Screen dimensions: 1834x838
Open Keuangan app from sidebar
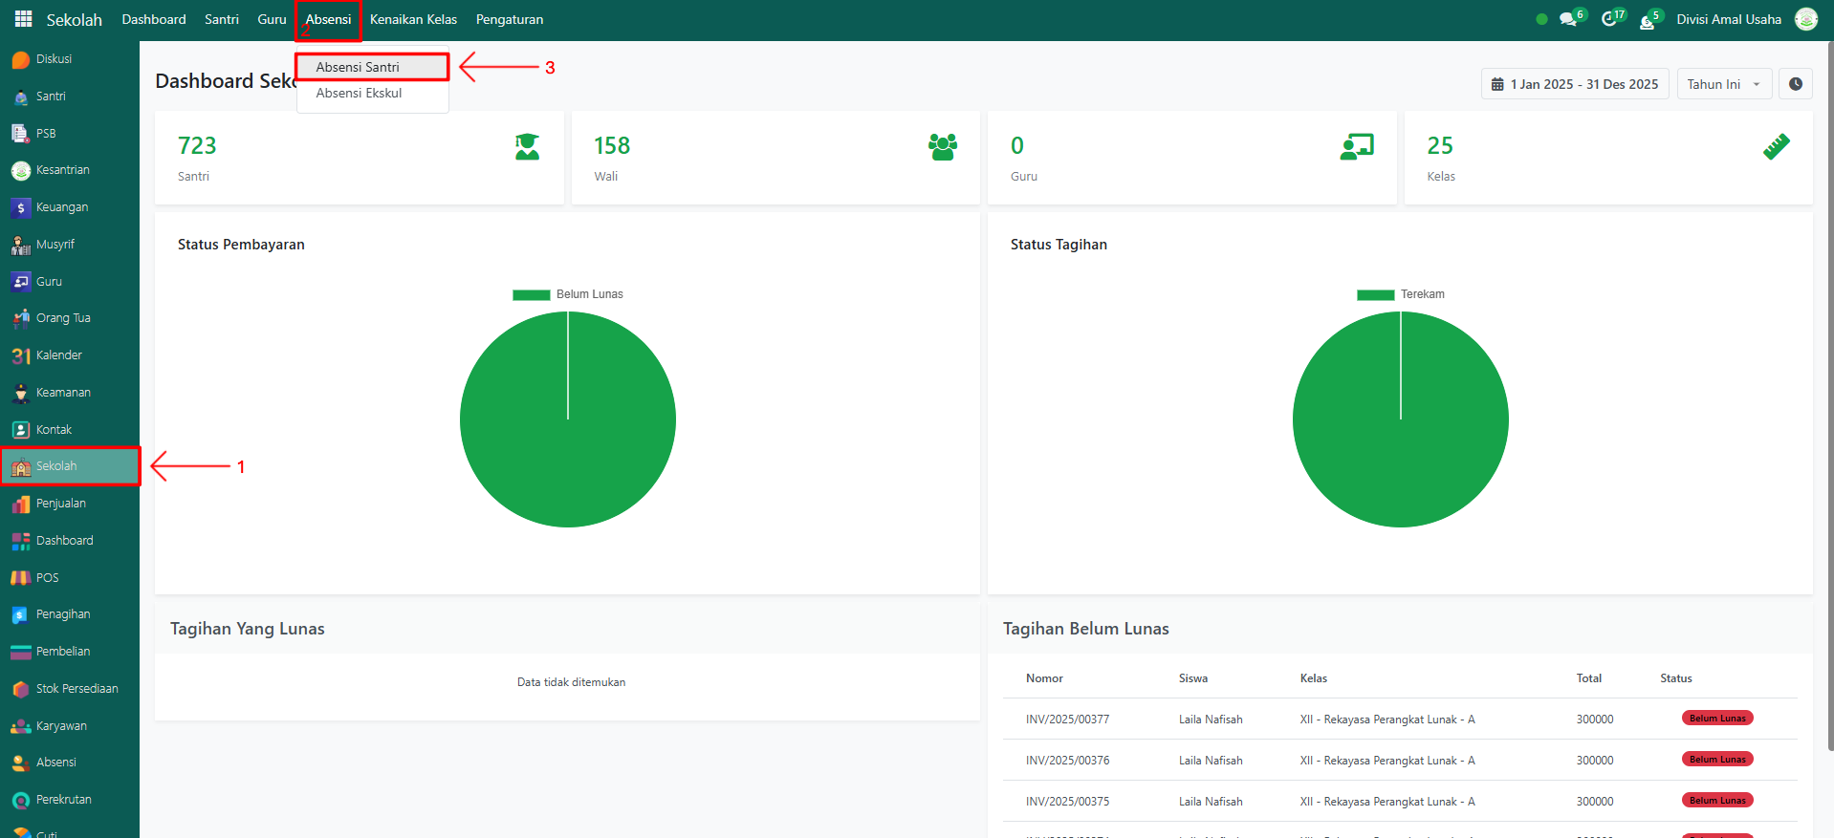[61, 207]
